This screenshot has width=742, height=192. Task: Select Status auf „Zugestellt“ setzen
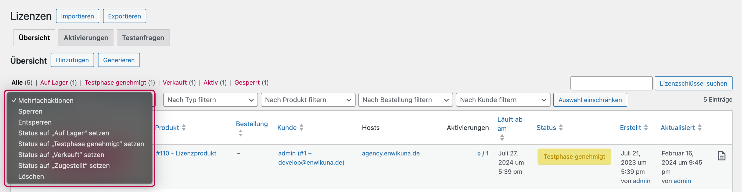[x=80, y=166]
